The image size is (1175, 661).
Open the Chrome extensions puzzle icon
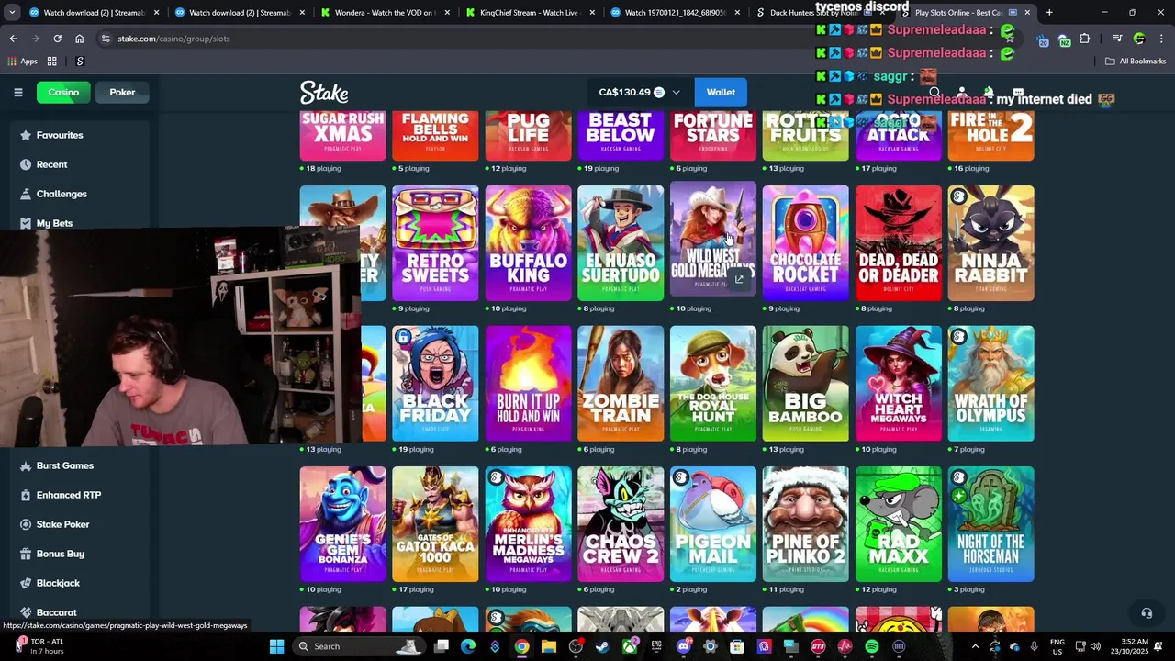coord(1085,39)
